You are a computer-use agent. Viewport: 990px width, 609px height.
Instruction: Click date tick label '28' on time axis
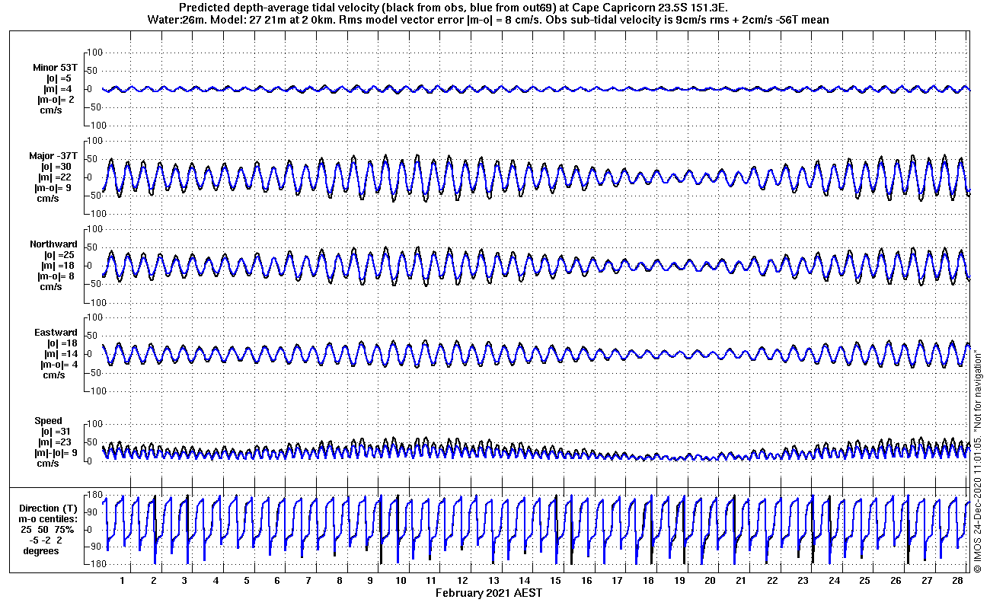pos(957,581)
